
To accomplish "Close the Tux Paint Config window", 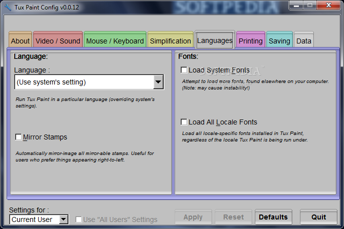I will 328,5.
